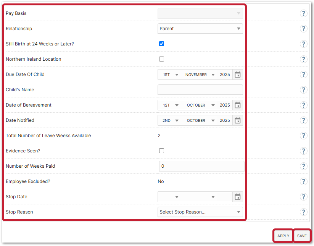Viewport: 314px width, 246px height.
Task: Open Date Notified day dropdown showing 2ND
Action: tap(170, 120)
